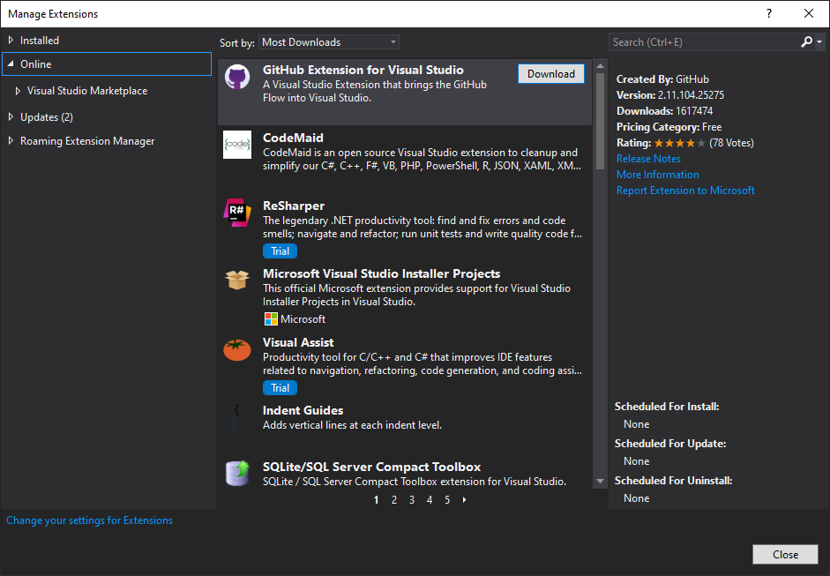830x576 pixels.
Task: Select the Indent Guides icon
Action: (236, 417)
